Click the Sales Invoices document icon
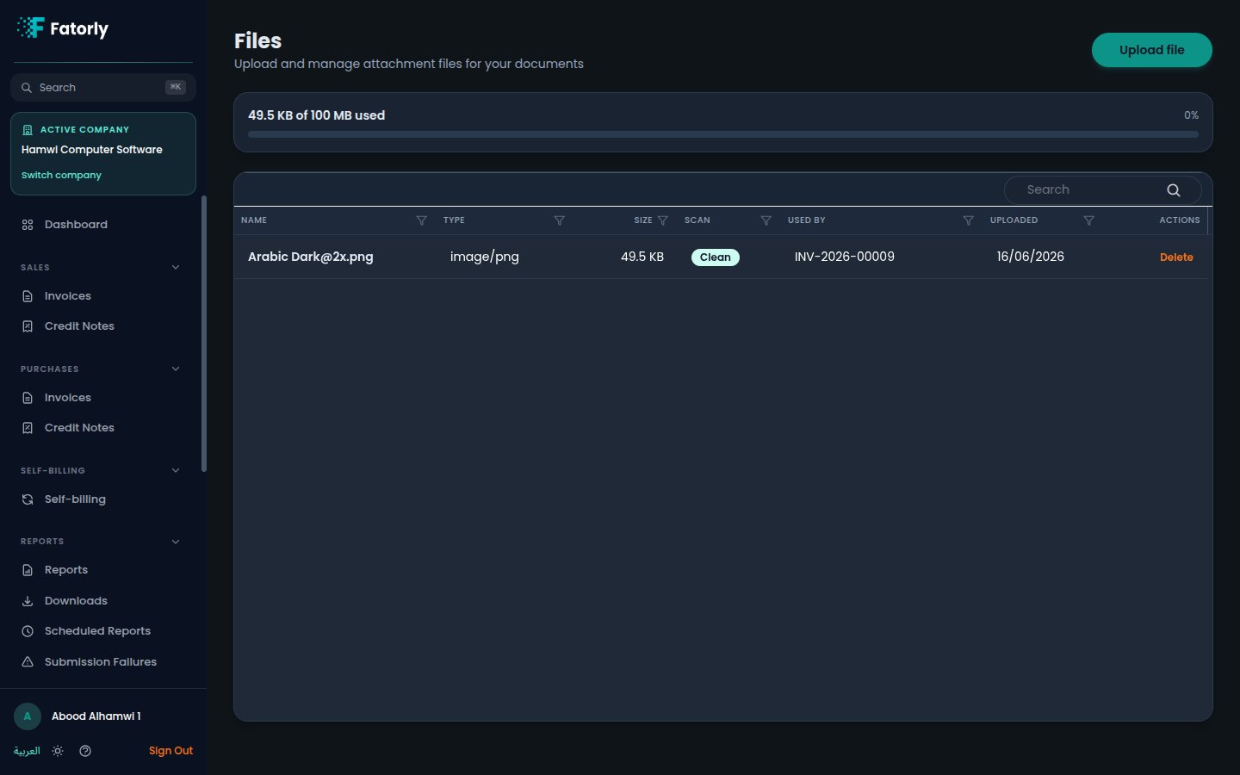Image resolution: width=1240 pixels, height=775 pixels. (x=28, y=296)
